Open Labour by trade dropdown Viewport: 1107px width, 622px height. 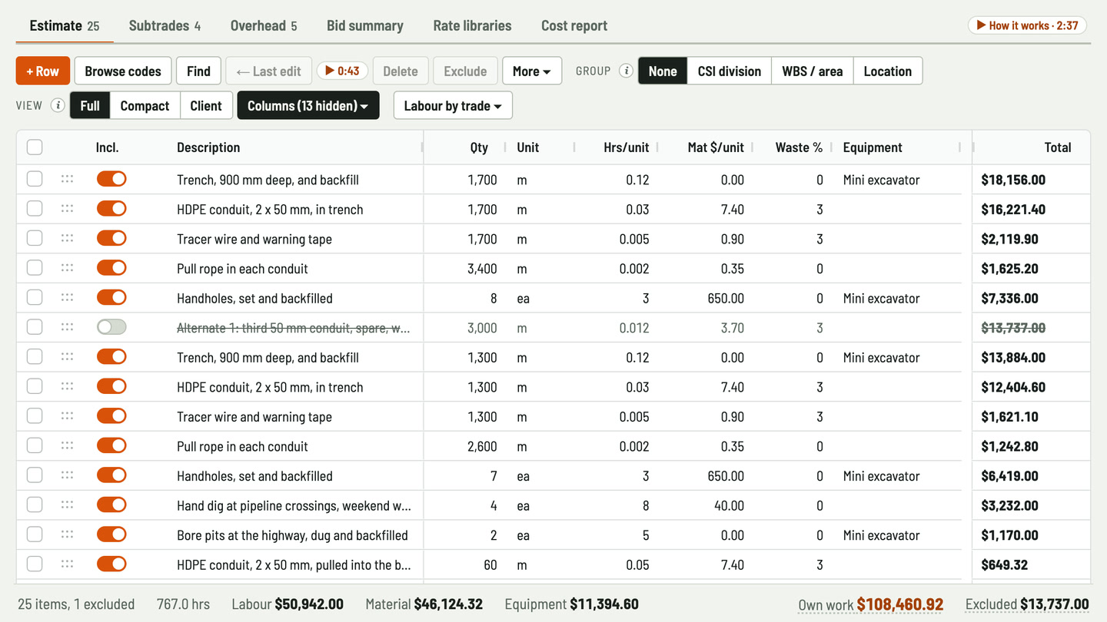(453, 106)
